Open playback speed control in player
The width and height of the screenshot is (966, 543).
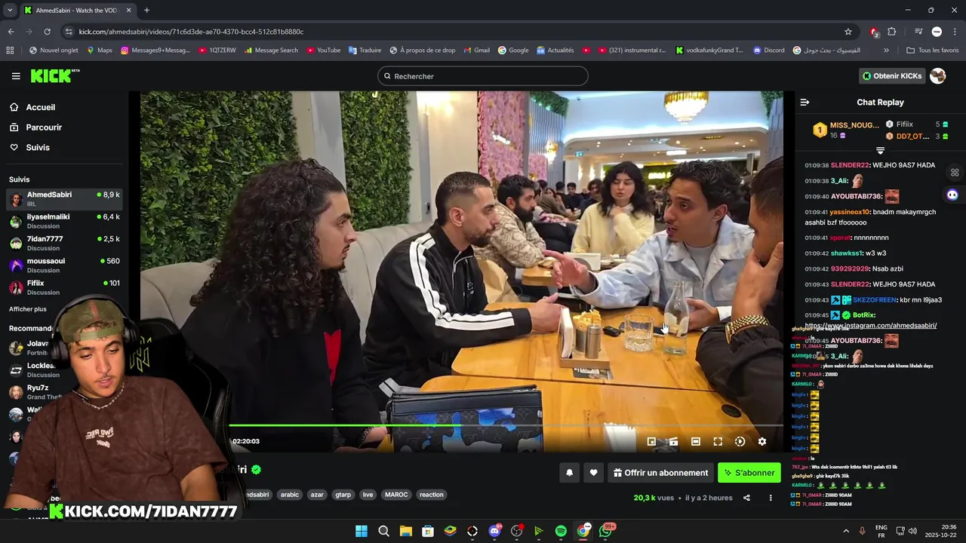tap(740, 442)
